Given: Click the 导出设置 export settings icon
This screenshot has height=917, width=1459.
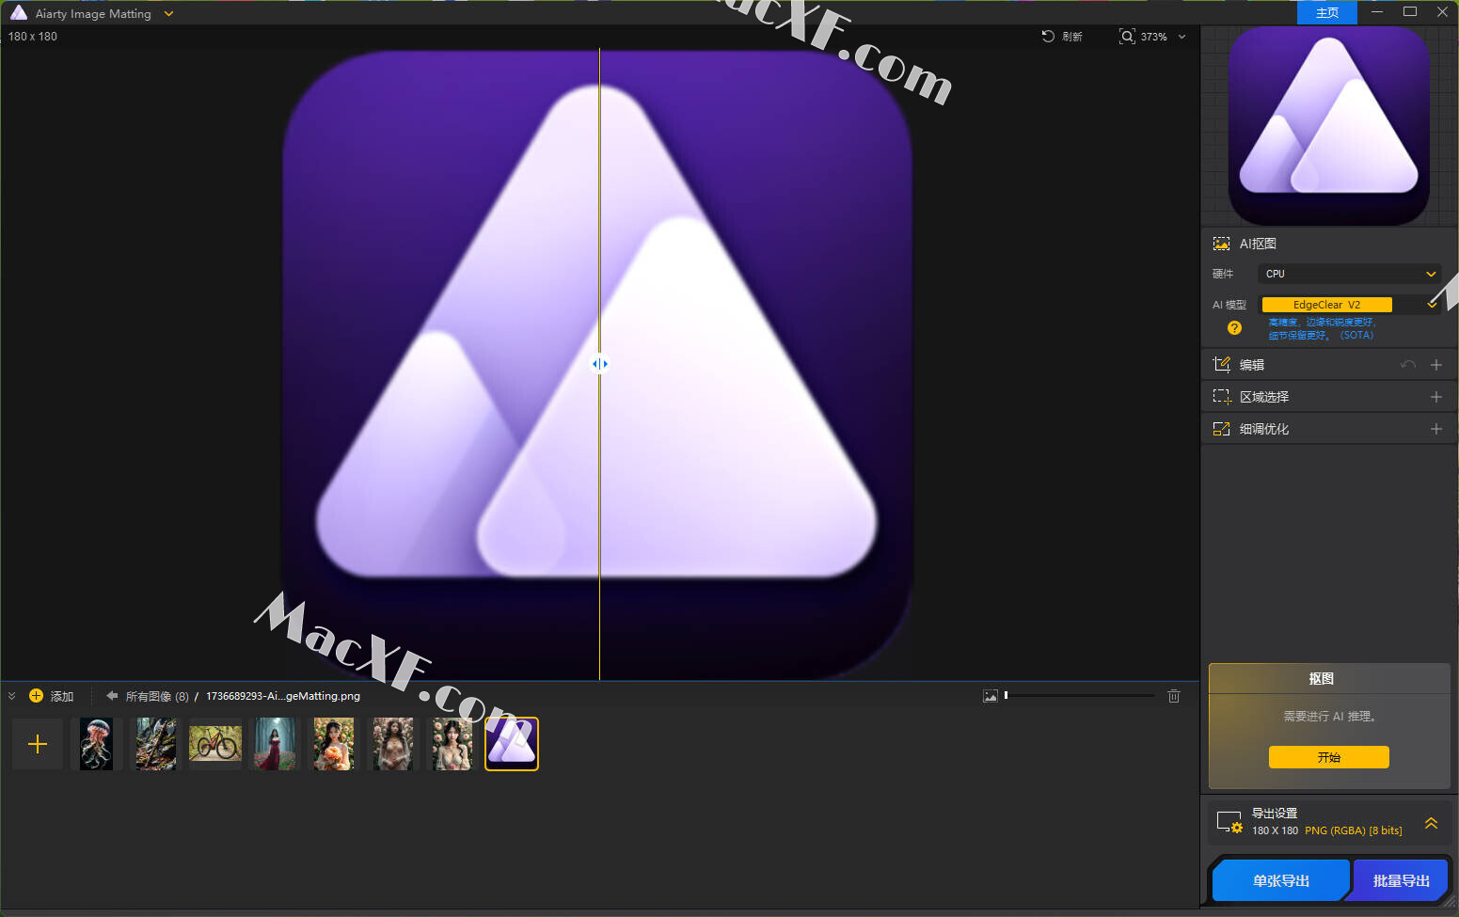Looking at the screenshot, I should pyautogui.click(x=1229, y=822).
